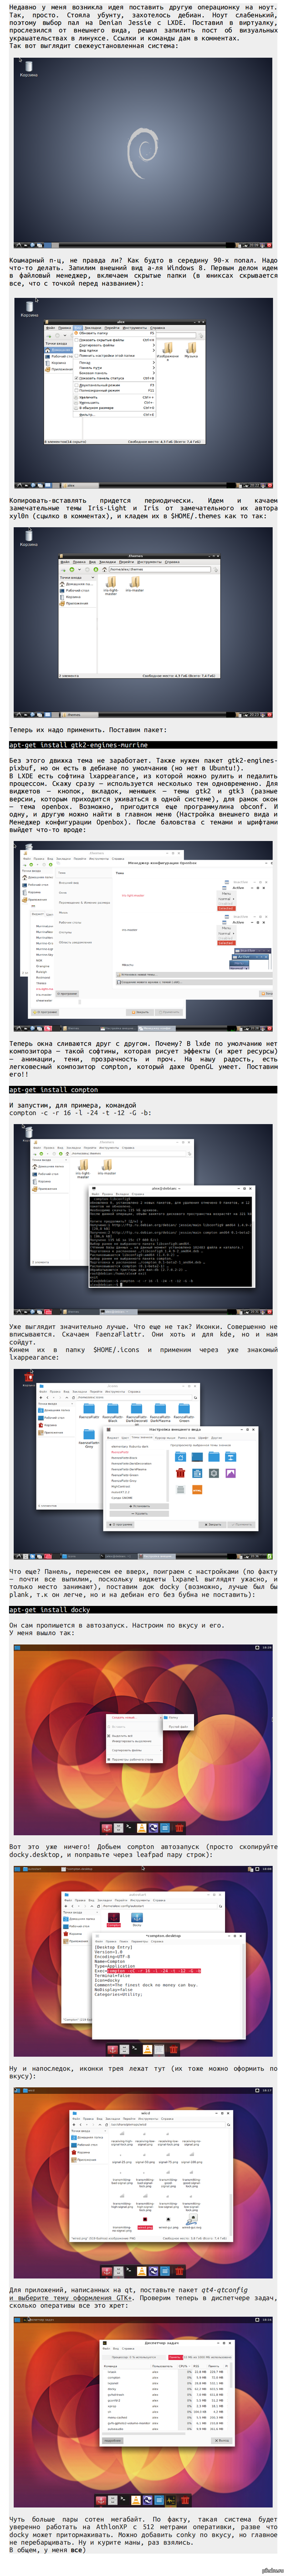Click the code line 'apt-get install compton'
This screenshot has height=2576, width=286.
coord(53,1090)
